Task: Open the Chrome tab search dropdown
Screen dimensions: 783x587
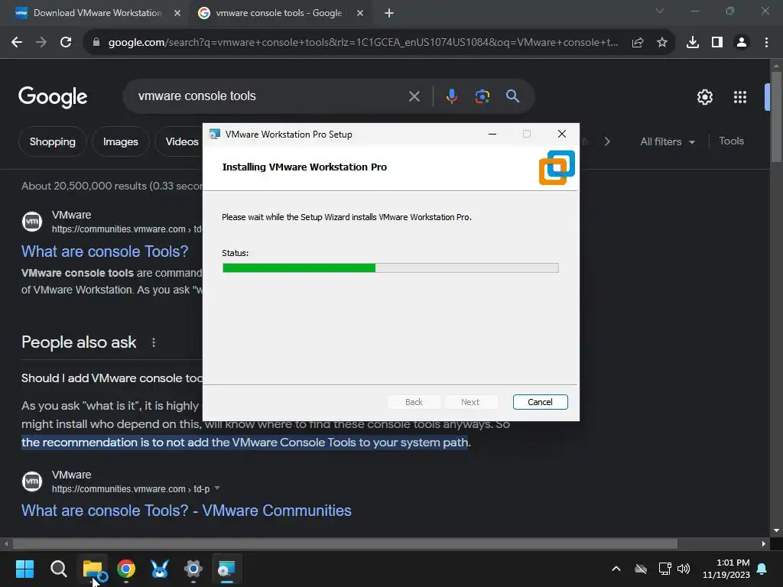Action: 659,11
